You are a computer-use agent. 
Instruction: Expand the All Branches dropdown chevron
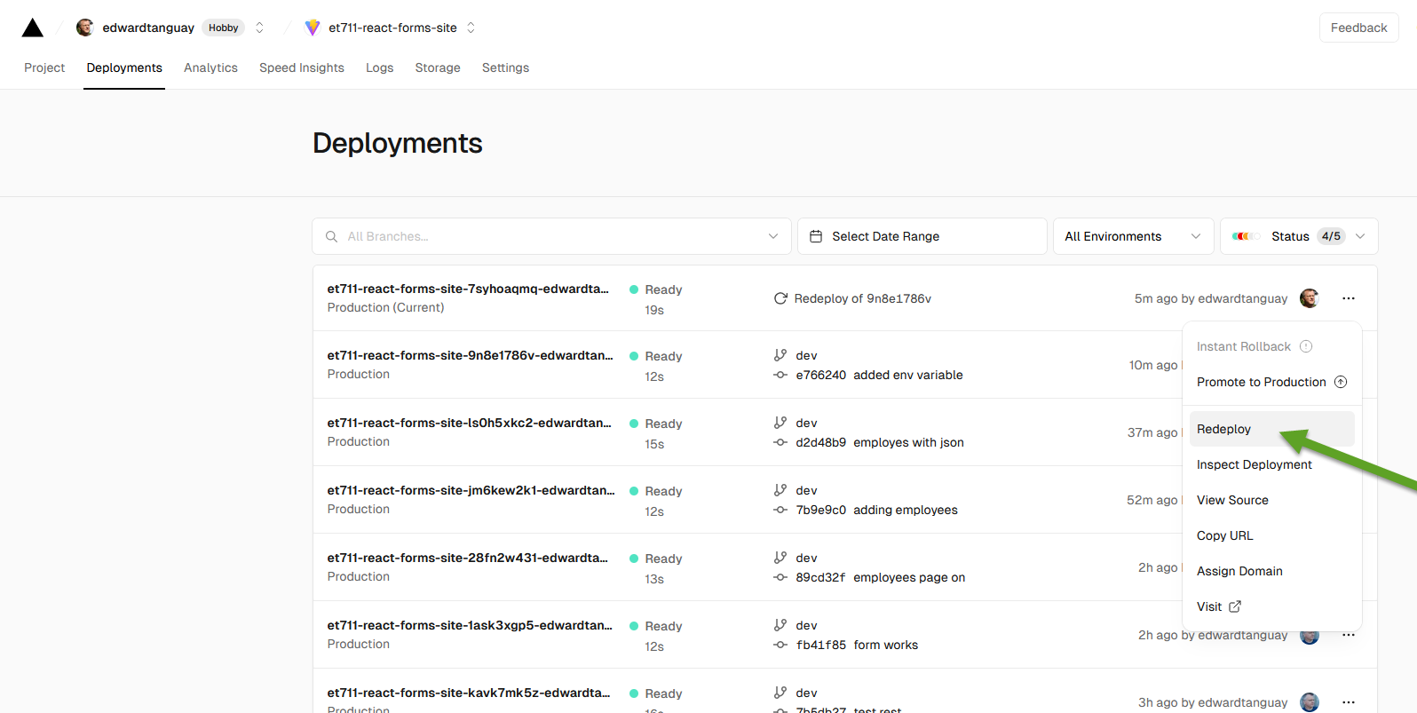773,236
